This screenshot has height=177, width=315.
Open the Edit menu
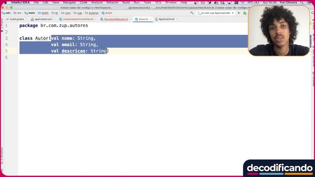point(45,2)
